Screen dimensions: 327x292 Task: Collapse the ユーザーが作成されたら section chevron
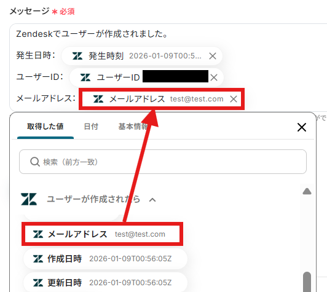click(x=152, y=200)
